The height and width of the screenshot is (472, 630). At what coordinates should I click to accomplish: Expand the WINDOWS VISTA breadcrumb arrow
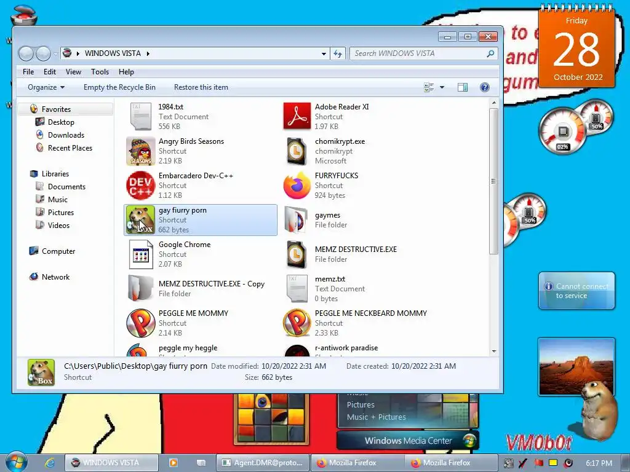click(148, 53)
